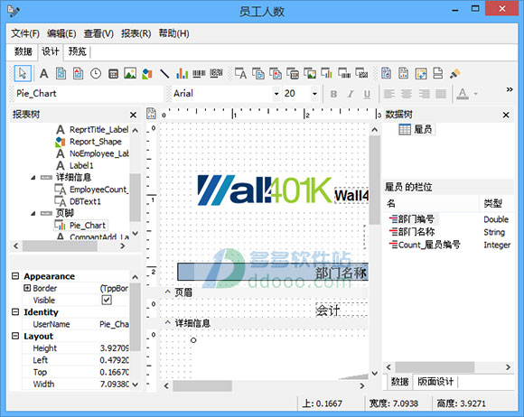The height and width of the screenshot is (417, 524).
Task: Justify text alignment
Action: [x=441, y=94]
